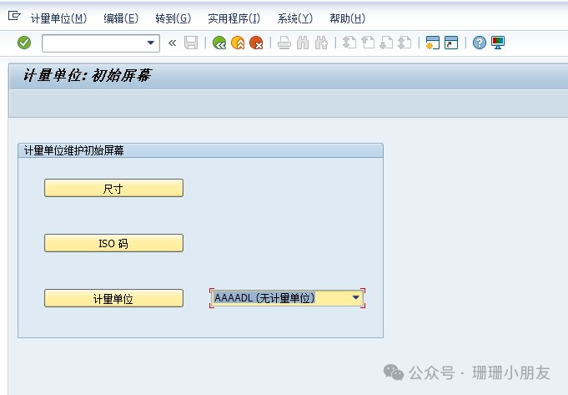
Task: Click the 尺寸 button
Action: coord(113,189)
